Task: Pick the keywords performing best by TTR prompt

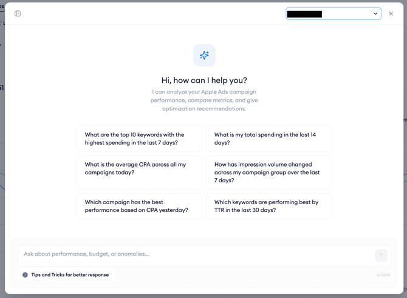Action: [269, 206]
